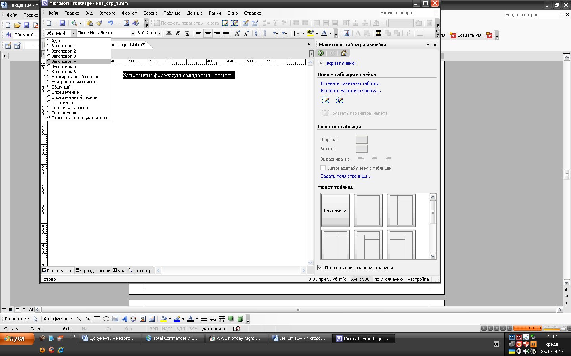Apply justified text alignment

pyautogui.click(x=226, y=33)
